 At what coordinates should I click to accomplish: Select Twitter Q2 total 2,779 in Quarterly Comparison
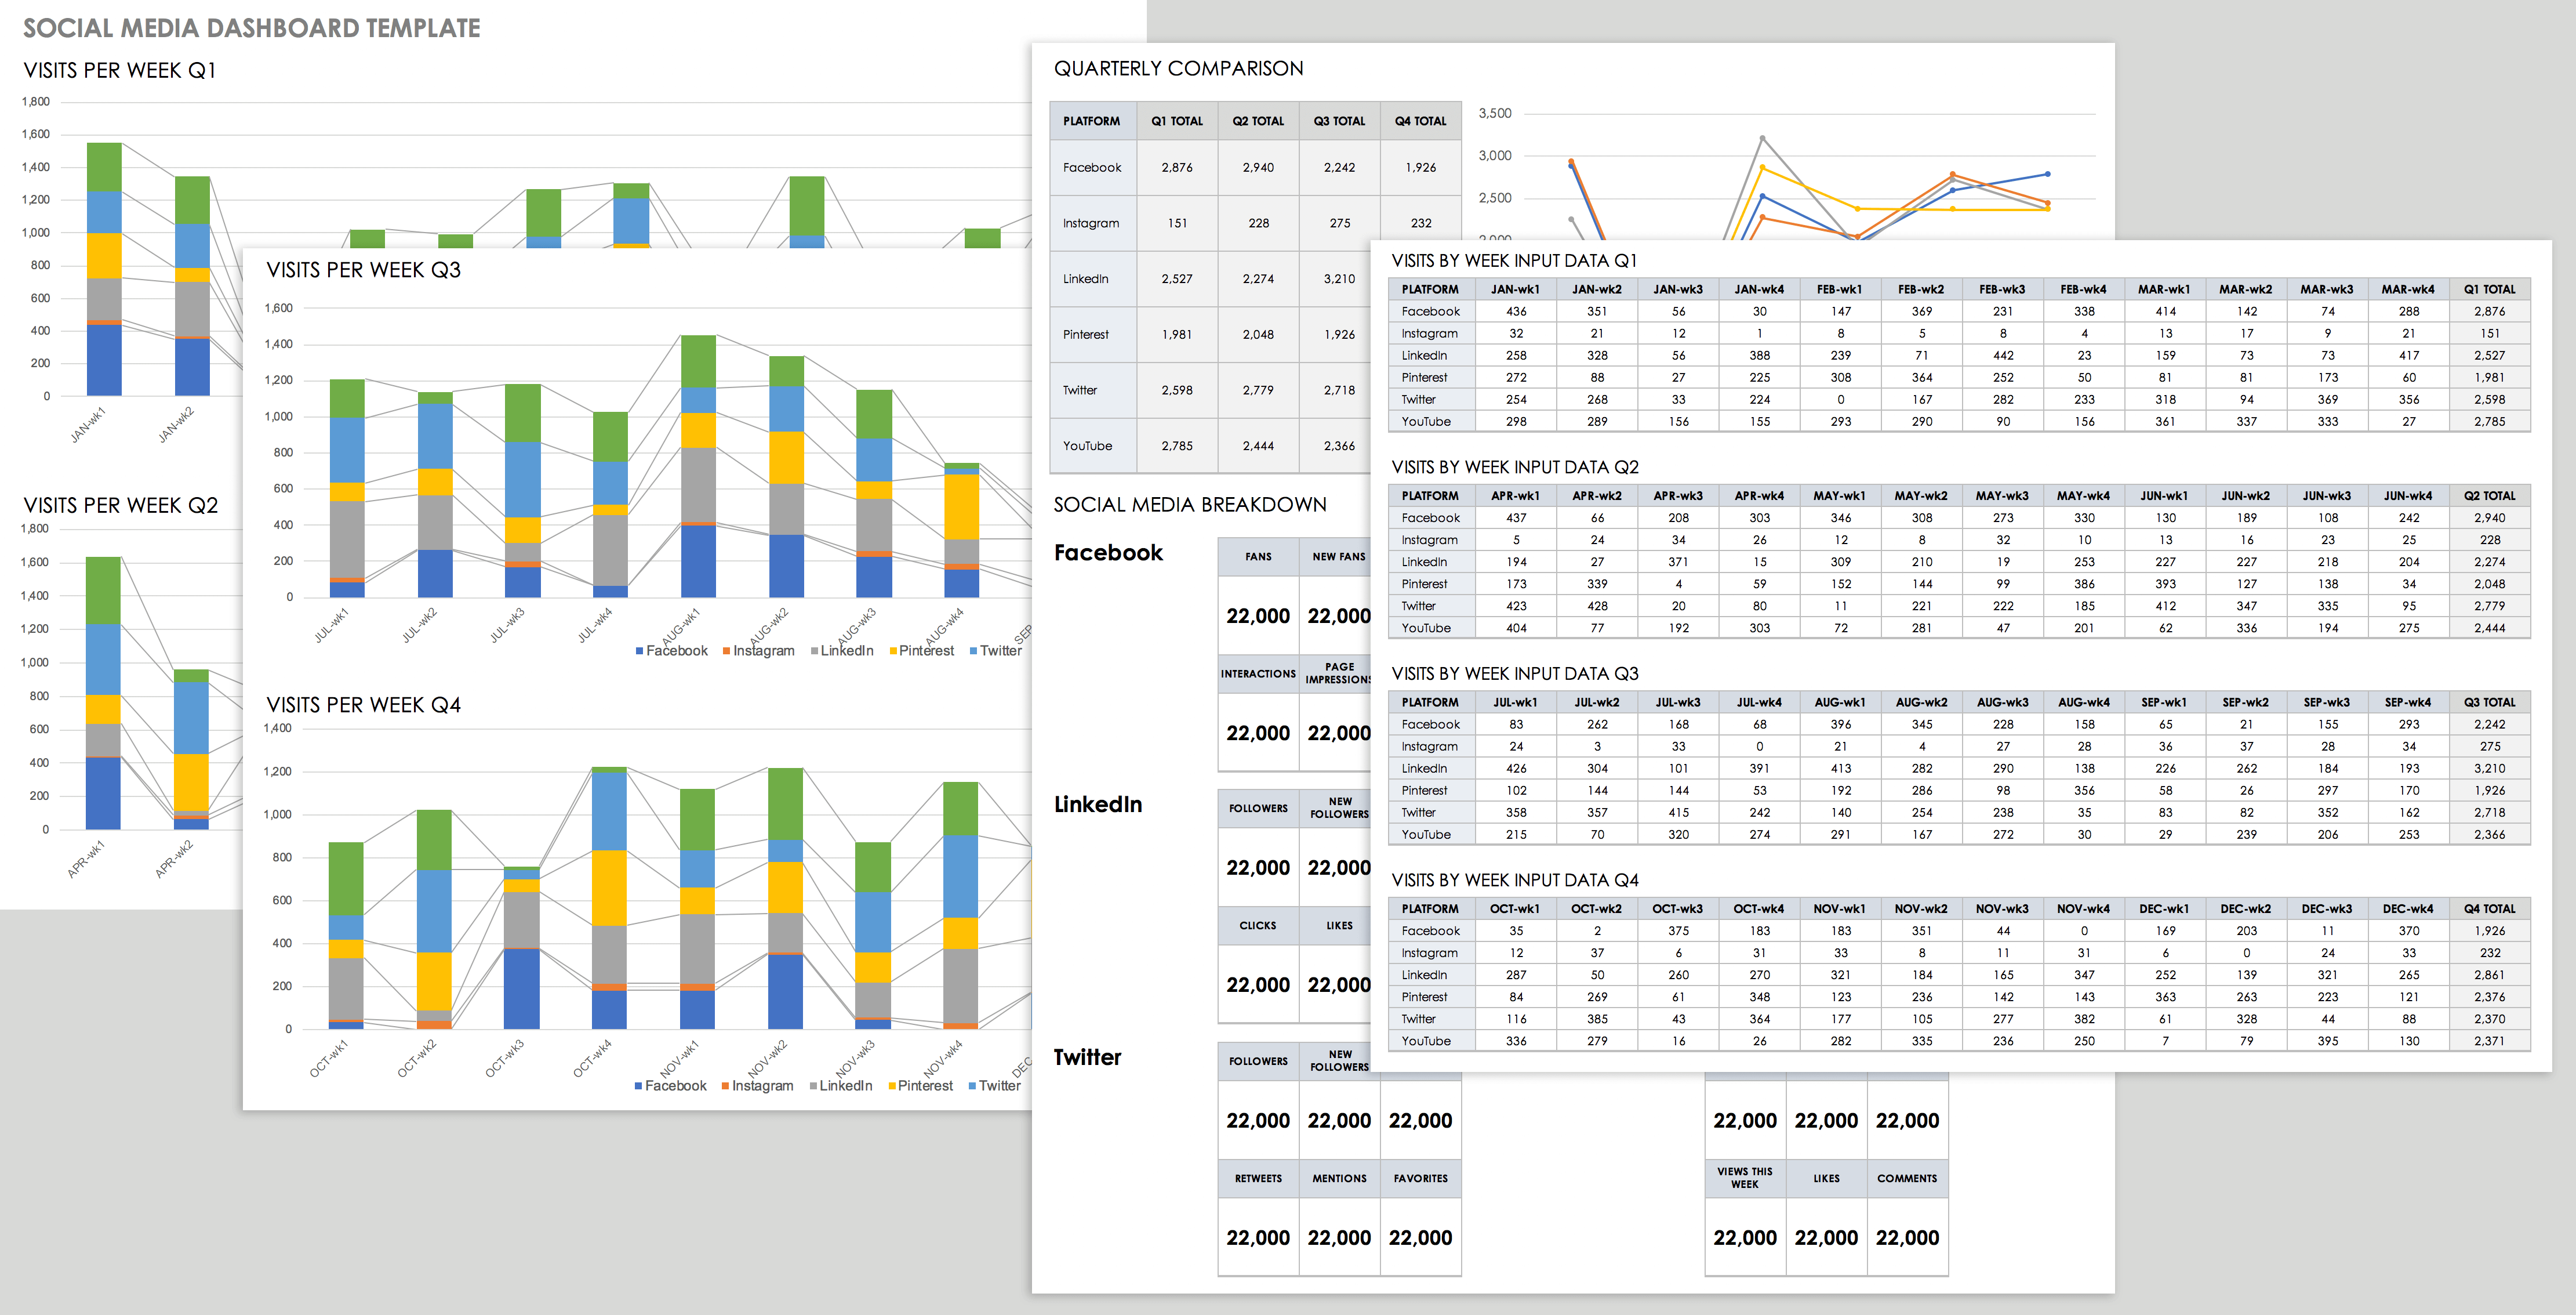(1258, 390)
